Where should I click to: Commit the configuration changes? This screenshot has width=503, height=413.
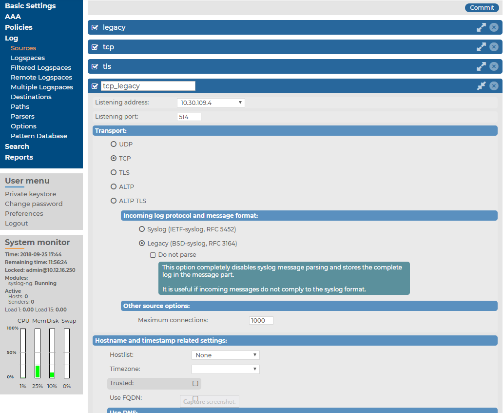482,8
